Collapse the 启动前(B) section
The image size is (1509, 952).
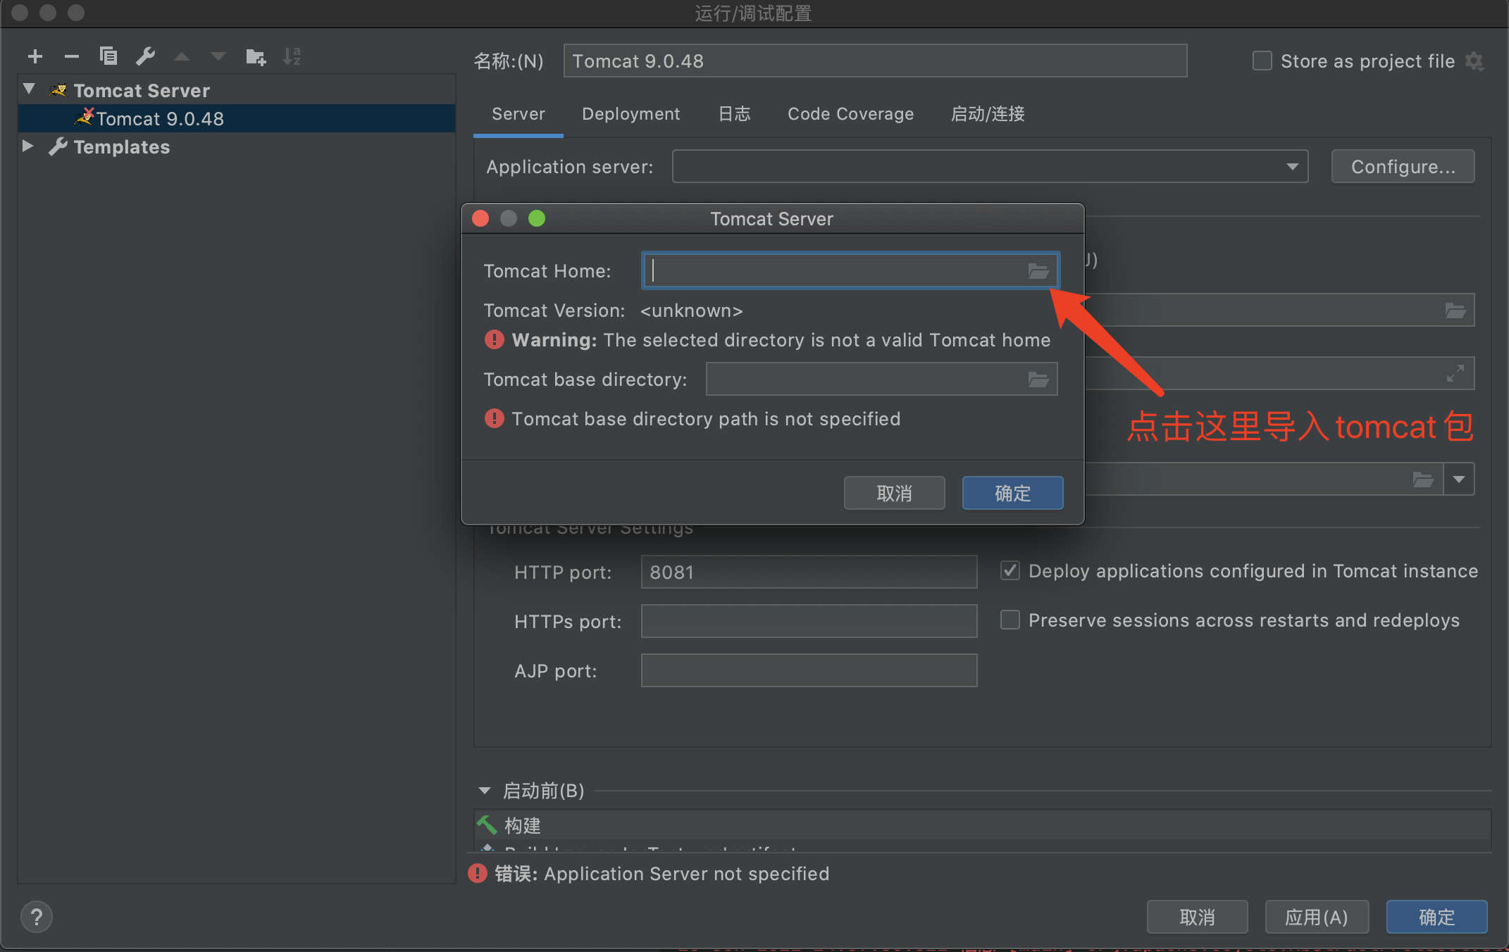(485, 791)
